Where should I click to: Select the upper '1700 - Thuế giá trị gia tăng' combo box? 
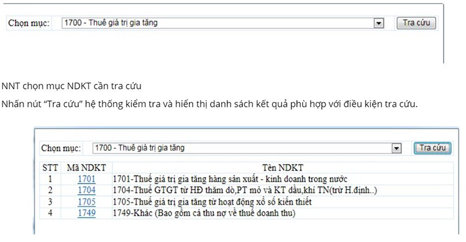tap(222, 23)
